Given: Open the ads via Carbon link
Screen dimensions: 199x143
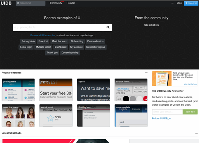Looking at the screenshot, I should click(190, 84).
